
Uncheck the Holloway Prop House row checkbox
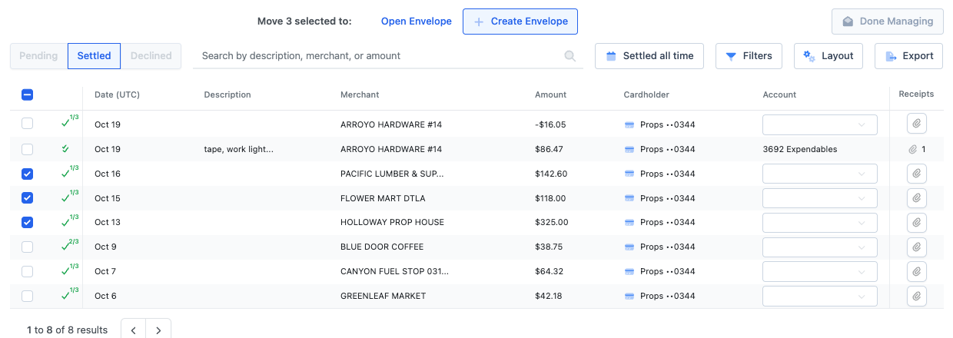[x=27, y=223]
